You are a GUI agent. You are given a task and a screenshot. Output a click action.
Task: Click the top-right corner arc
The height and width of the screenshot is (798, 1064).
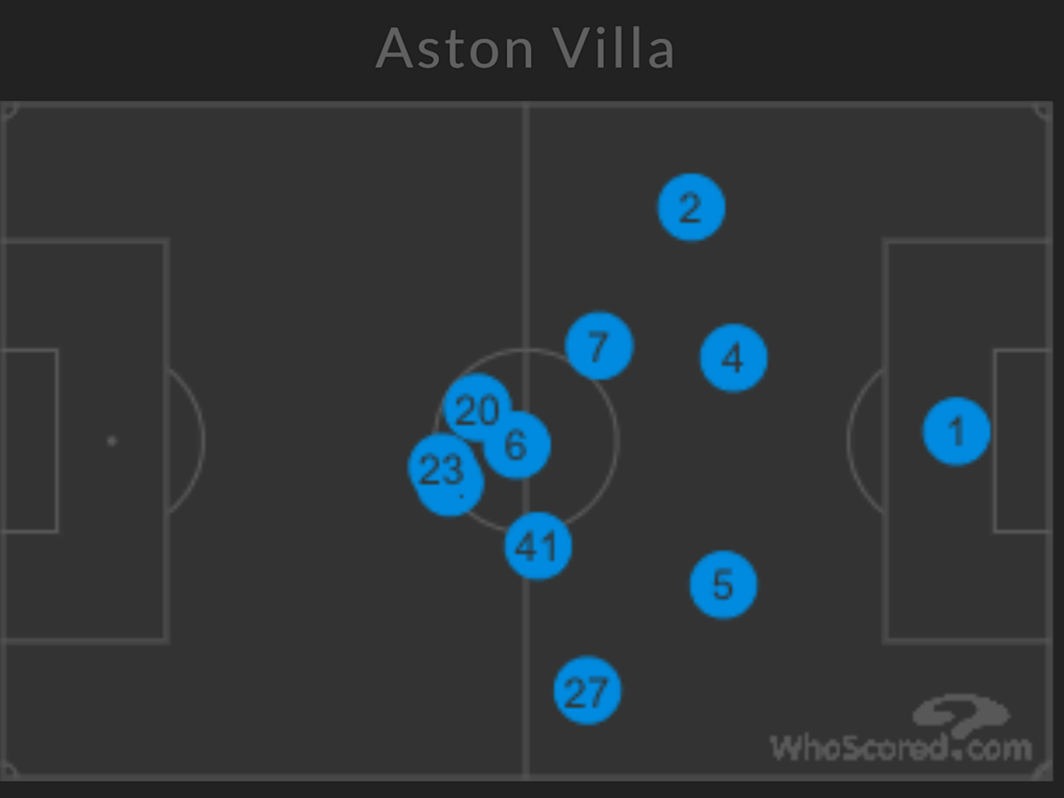1043,111
